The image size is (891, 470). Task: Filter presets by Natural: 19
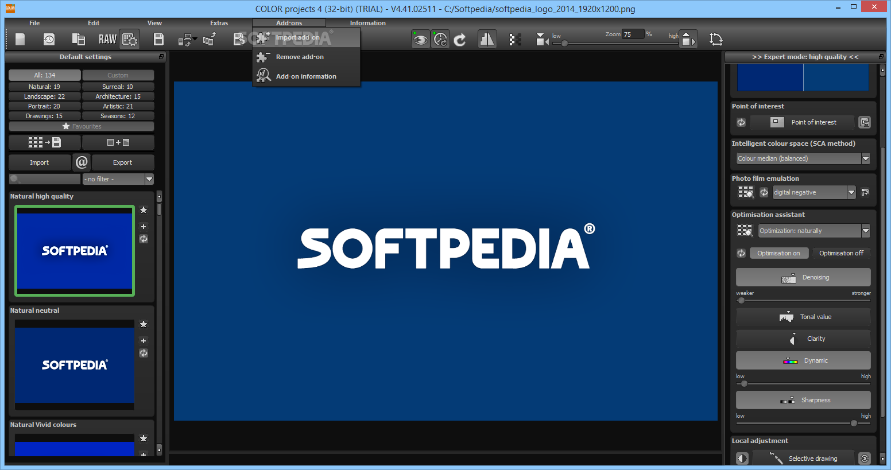[x=45, y=87]
